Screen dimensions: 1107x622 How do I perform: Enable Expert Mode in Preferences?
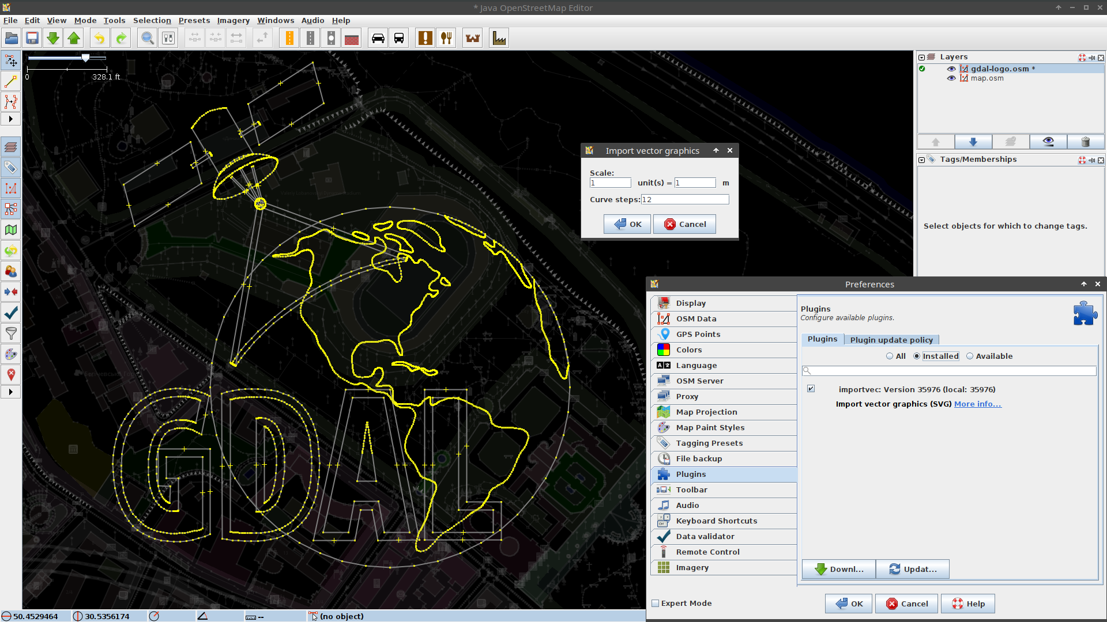[x=656, y=603]
